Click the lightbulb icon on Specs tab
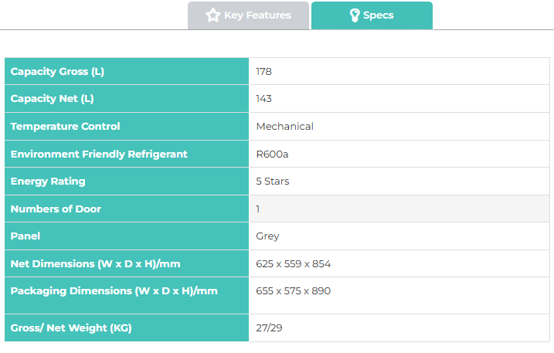Image resolution: width=554 pixels, height=353 pixels. tap(355, 15)
